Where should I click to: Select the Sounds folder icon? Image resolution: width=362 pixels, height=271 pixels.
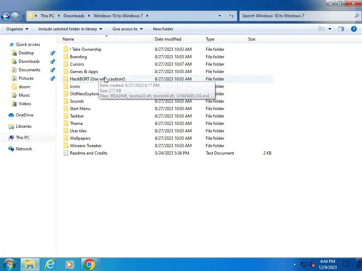(x=66, y=101)
